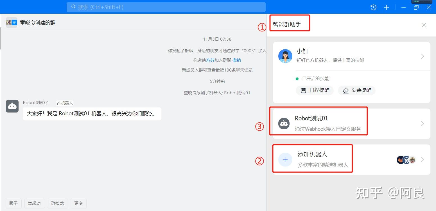Click the robot greeting message bubble

point(92,114)
